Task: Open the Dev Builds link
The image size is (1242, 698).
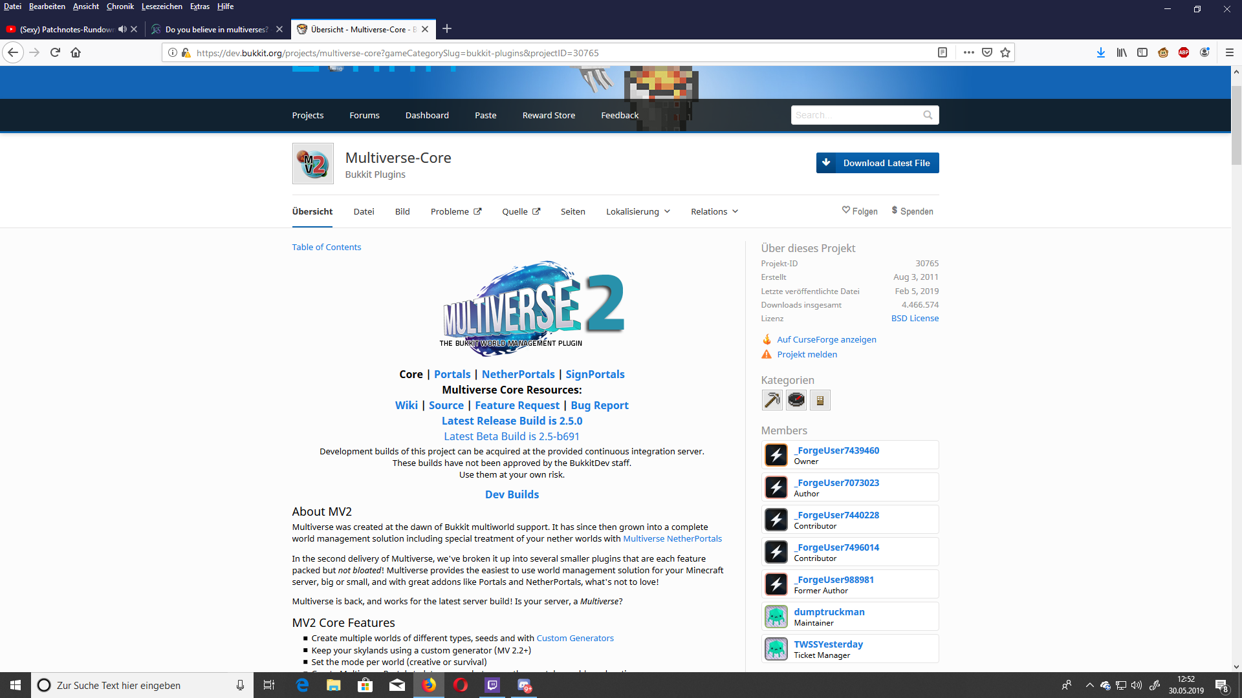Action: [x=512, y=494]
